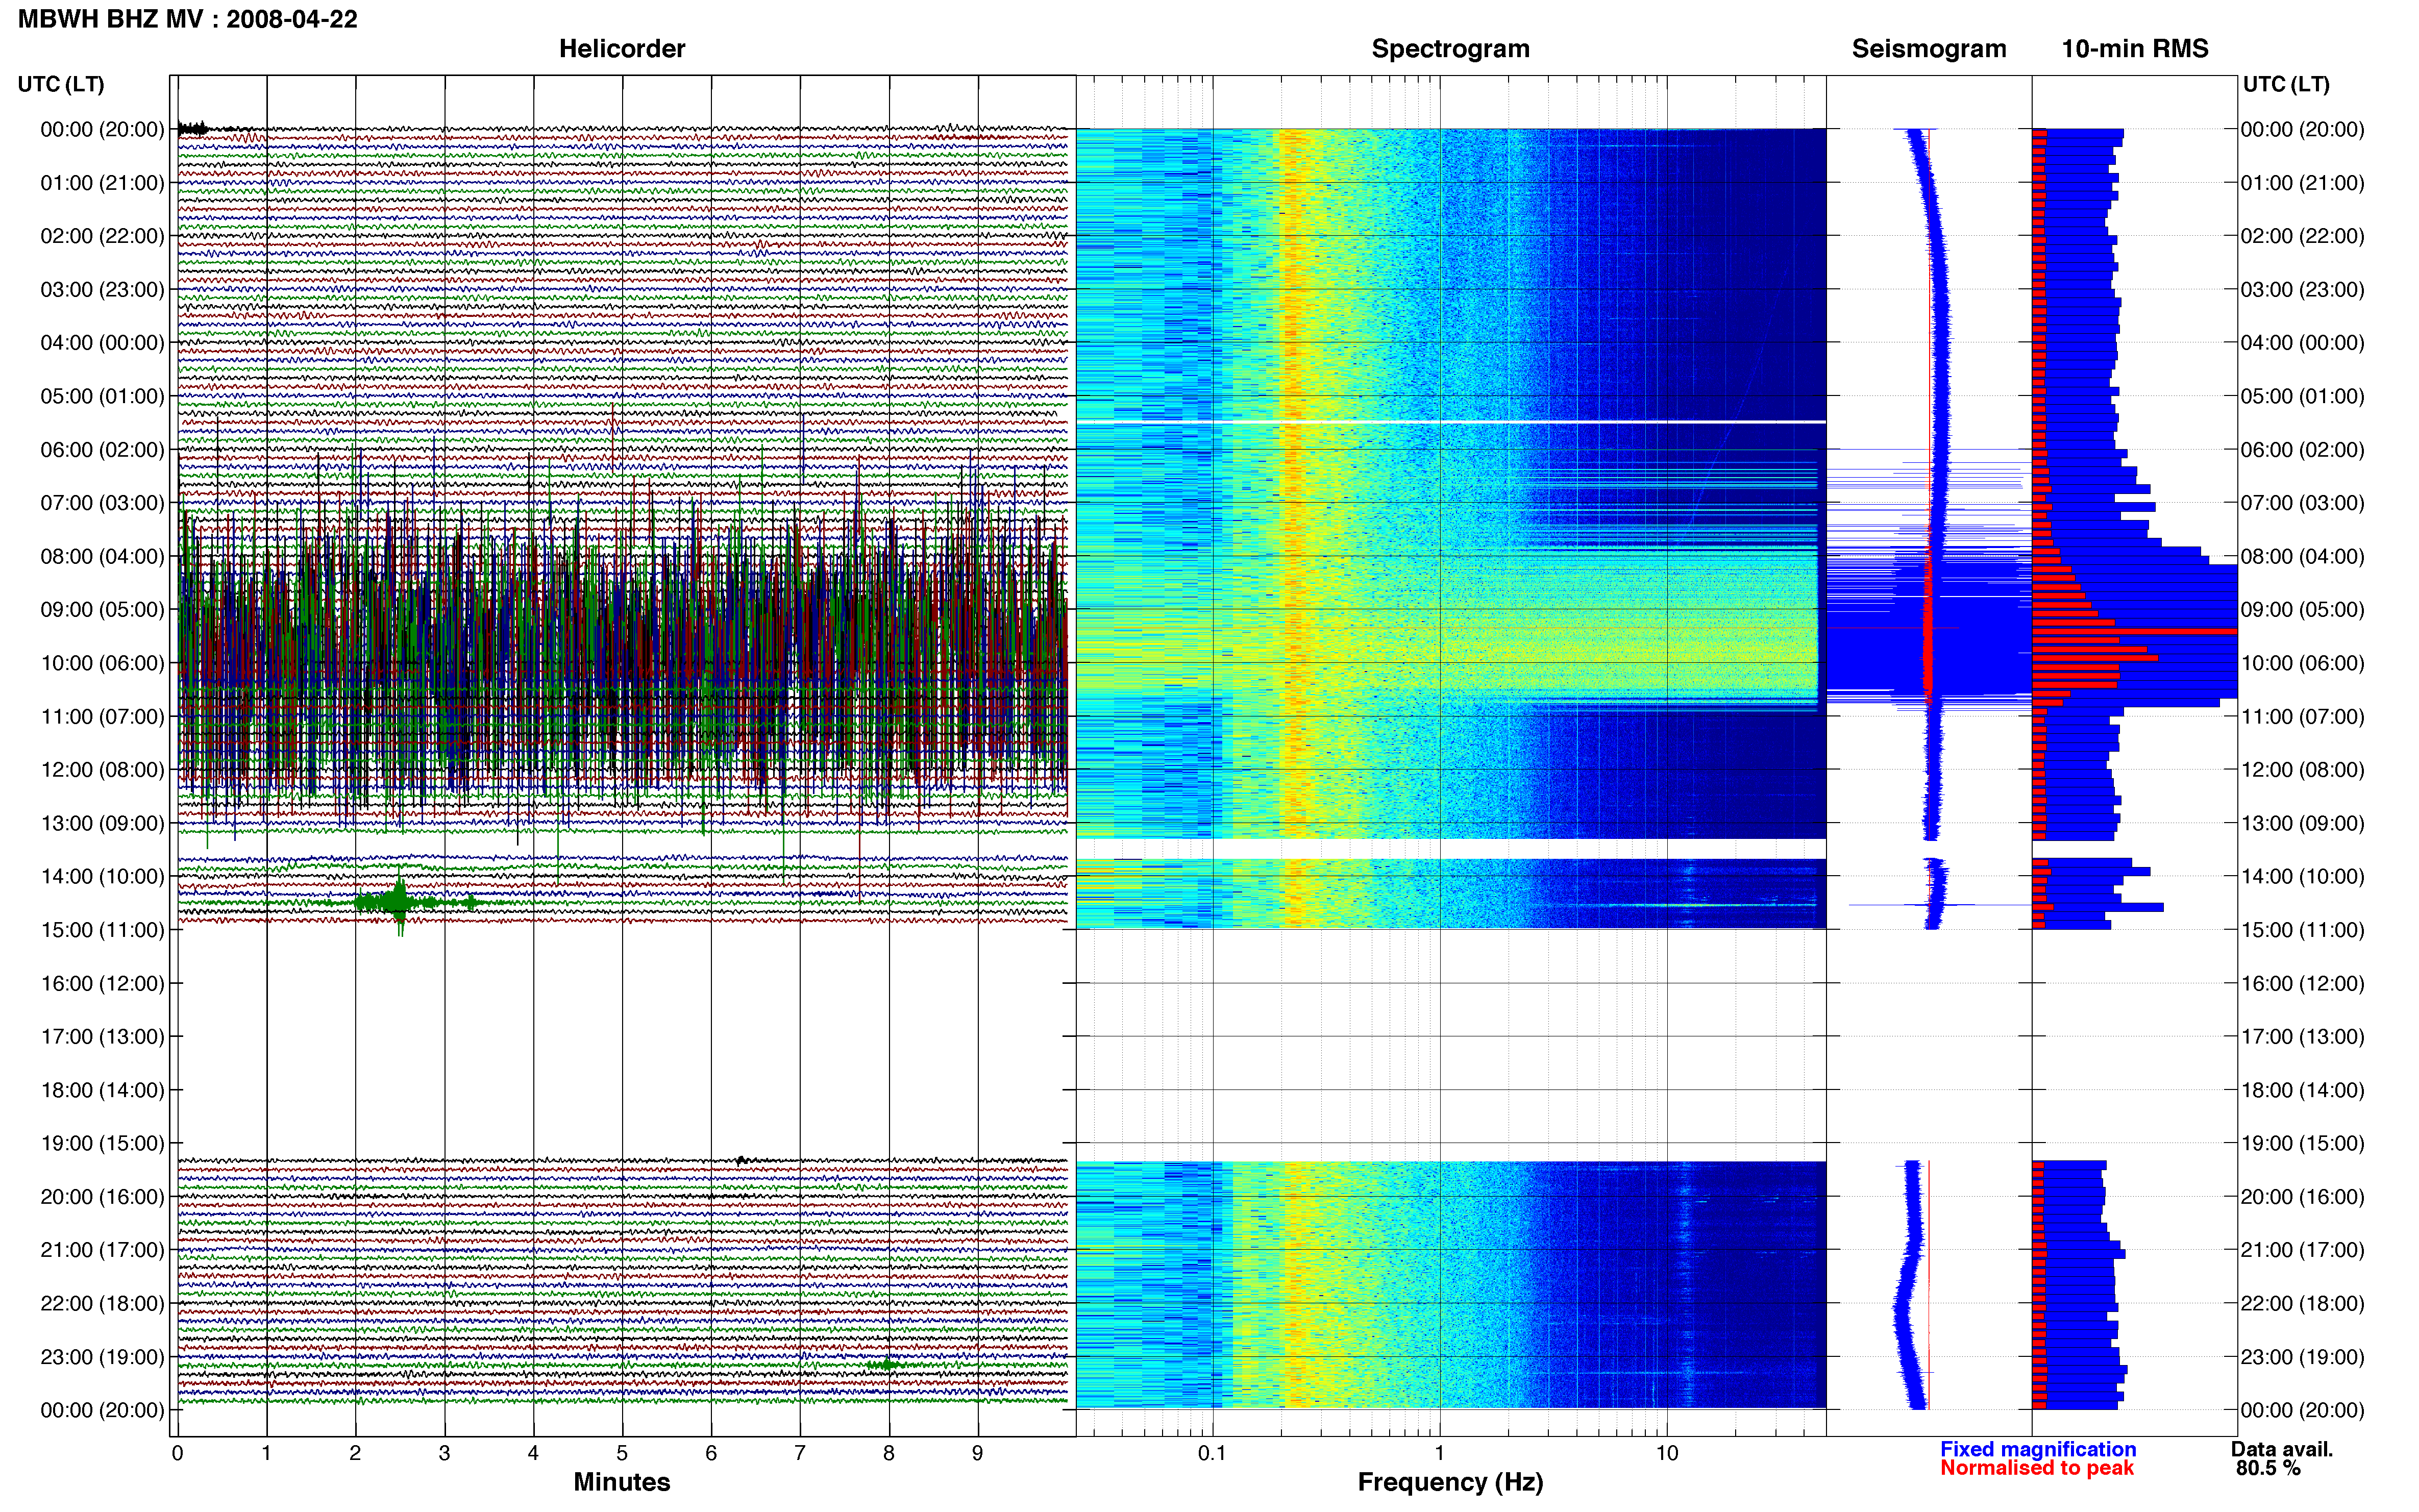Click Helicorder time label "10:00 (06:00)"
Screen dimensions: 2419x1512
(102, 663)
